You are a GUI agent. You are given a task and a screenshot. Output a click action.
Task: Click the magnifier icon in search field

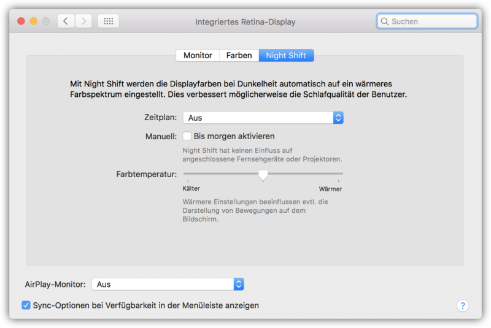[385, 21]
